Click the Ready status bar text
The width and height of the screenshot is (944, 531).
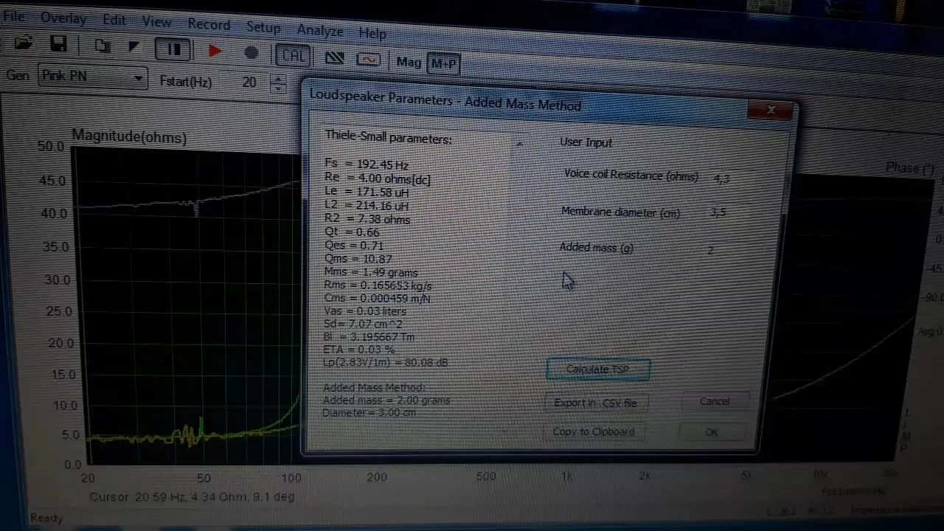pyautogui.click(x=46, y=518)
